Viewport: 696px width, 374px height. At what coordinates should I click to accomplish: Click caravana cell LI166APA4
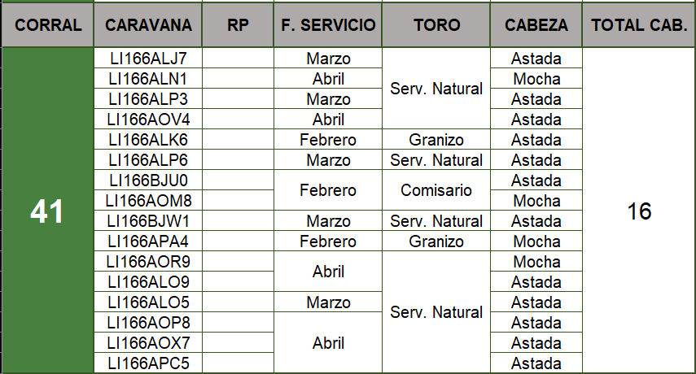(148, 241)
